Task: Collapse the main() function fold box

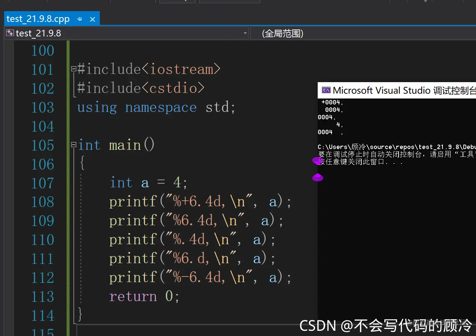Action: [x=73, y=145]
